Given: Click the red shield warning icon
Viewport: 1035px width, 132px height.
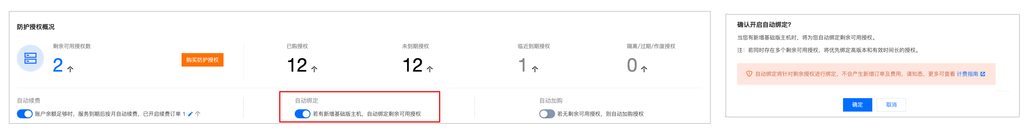Looking at the screenshot, I should click(749, 74).
